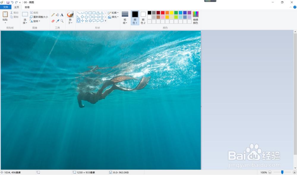Choose the Diamond shape

click(82, 17)
